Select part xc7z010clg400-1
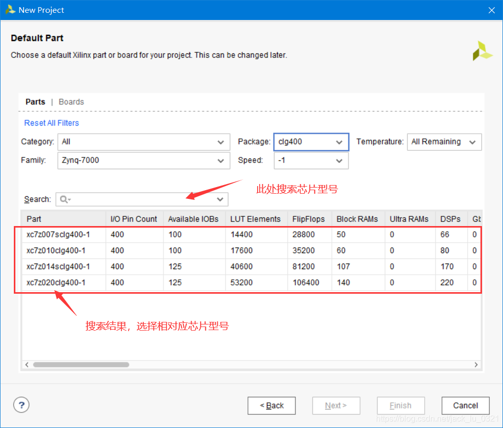503x428 pixels. (251, 251)
